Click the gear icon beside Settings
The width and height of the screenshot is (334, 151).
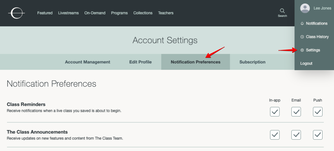302,50
